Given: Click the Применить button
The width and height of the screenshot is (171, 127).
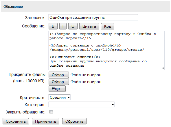Looking at the screenshot, I should tap(45, 121).
